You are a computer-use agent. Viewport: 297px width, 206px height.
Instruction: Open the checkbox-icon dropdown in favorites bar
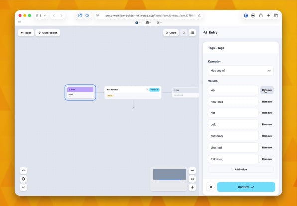[x=148, y=23]
